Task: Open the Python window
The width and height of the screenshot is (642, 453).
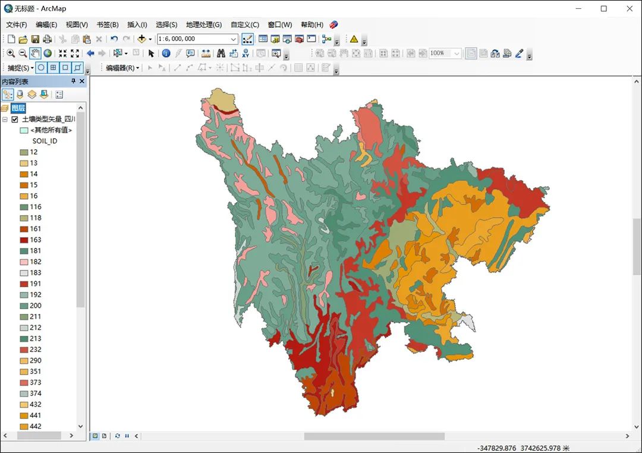Action: point(311,39)
